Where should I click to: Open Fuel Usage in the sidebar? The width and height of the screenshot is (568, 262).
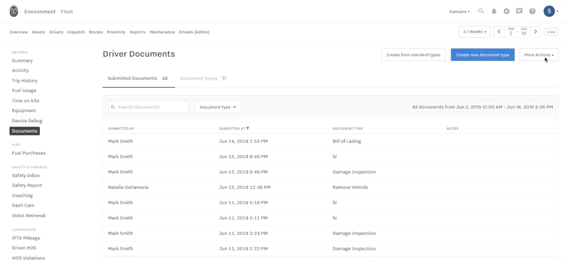coord(24,90)
